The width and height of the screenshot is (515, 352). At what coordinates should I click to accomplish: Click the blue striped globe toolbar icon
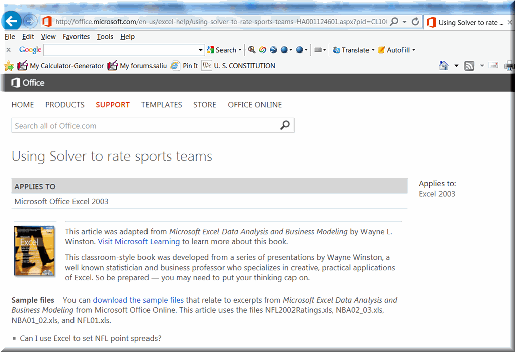273,50
